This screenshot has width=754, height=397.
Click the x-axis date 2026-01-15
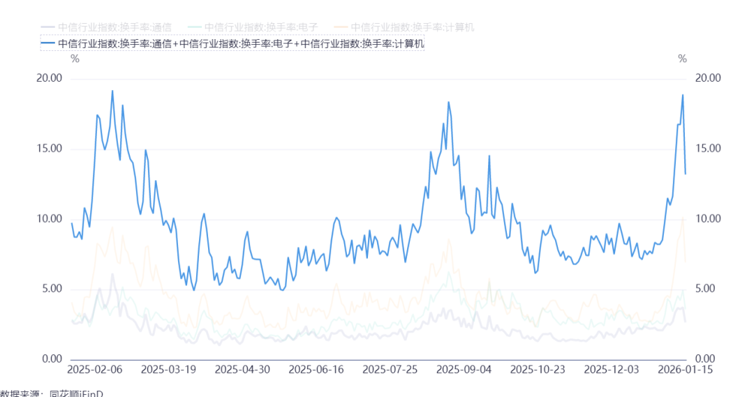tap(686, 370)
